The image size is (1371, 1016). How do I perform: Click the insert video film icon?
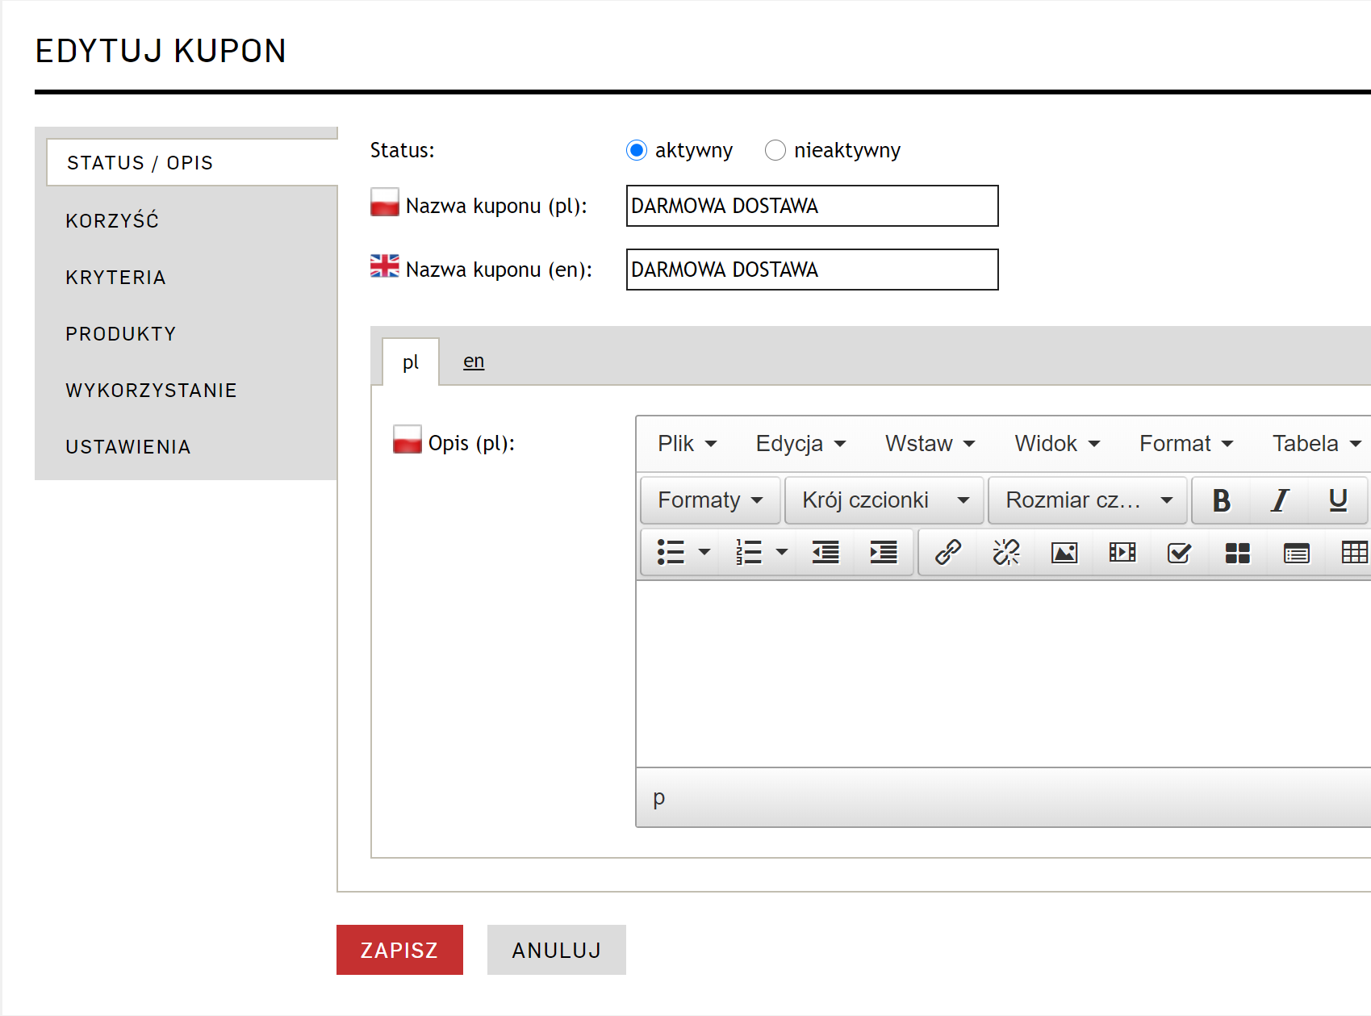click(x=1122, y=553)
